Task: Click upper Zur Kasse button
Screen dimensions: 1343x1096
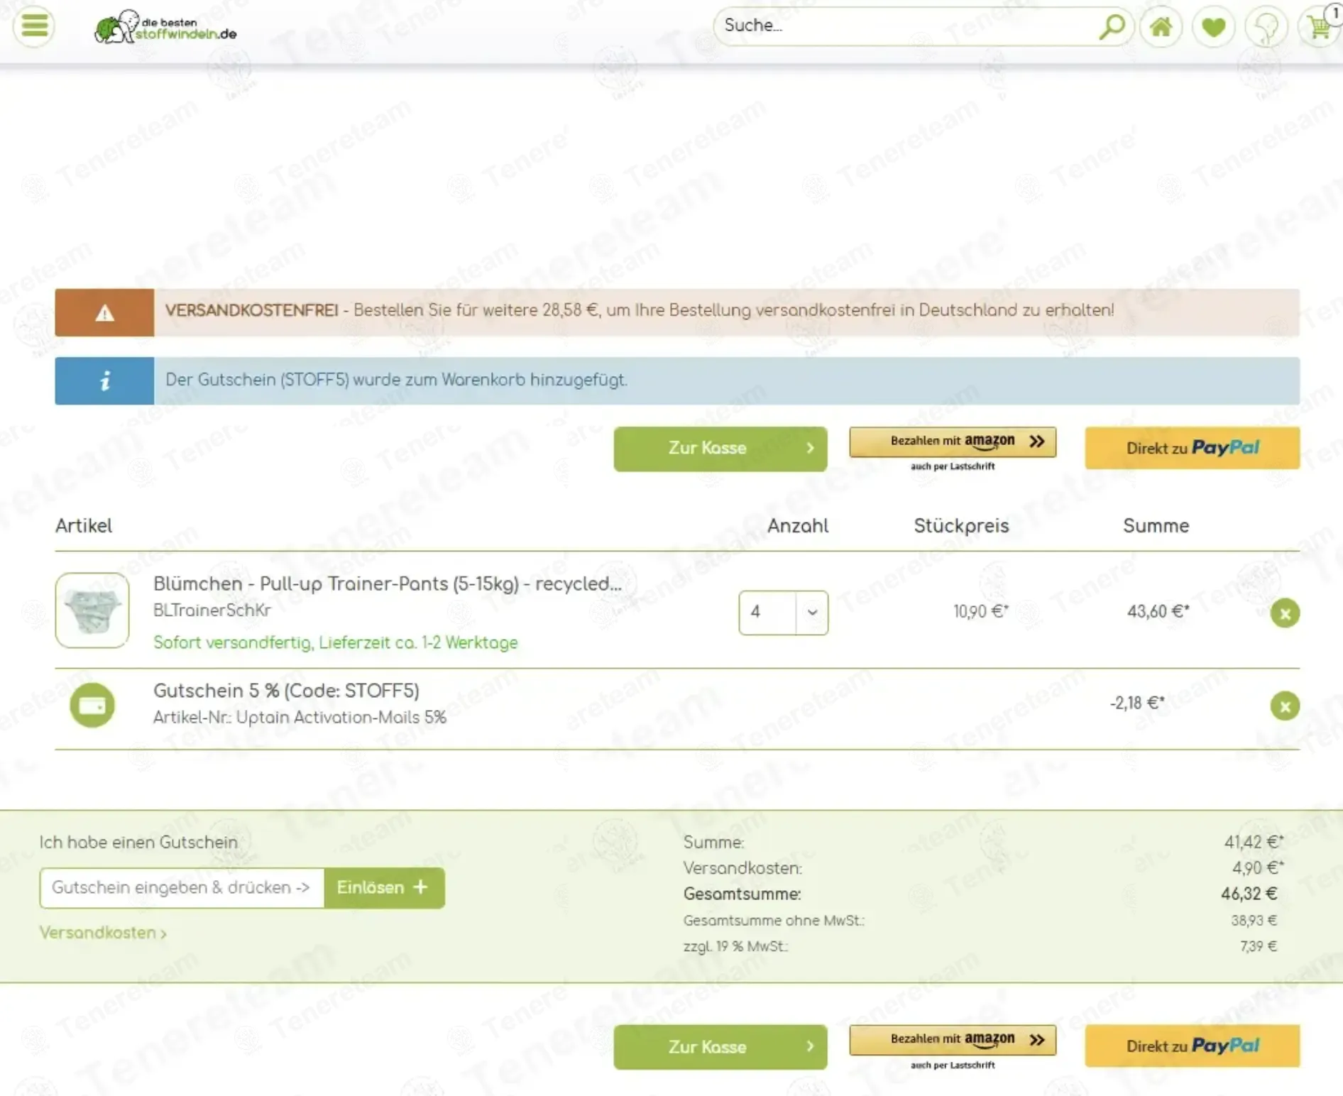Action: pyautogui.click(x=720, y=449)
